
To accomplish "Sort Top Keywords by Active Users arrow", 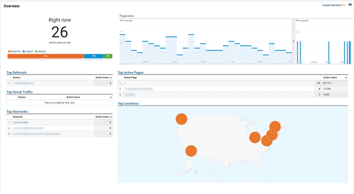I will [x=111, y=117].
